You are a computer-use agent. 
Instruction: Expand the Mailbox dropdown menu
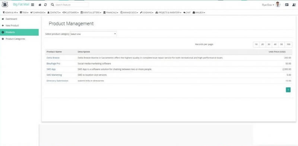[199, 13]
